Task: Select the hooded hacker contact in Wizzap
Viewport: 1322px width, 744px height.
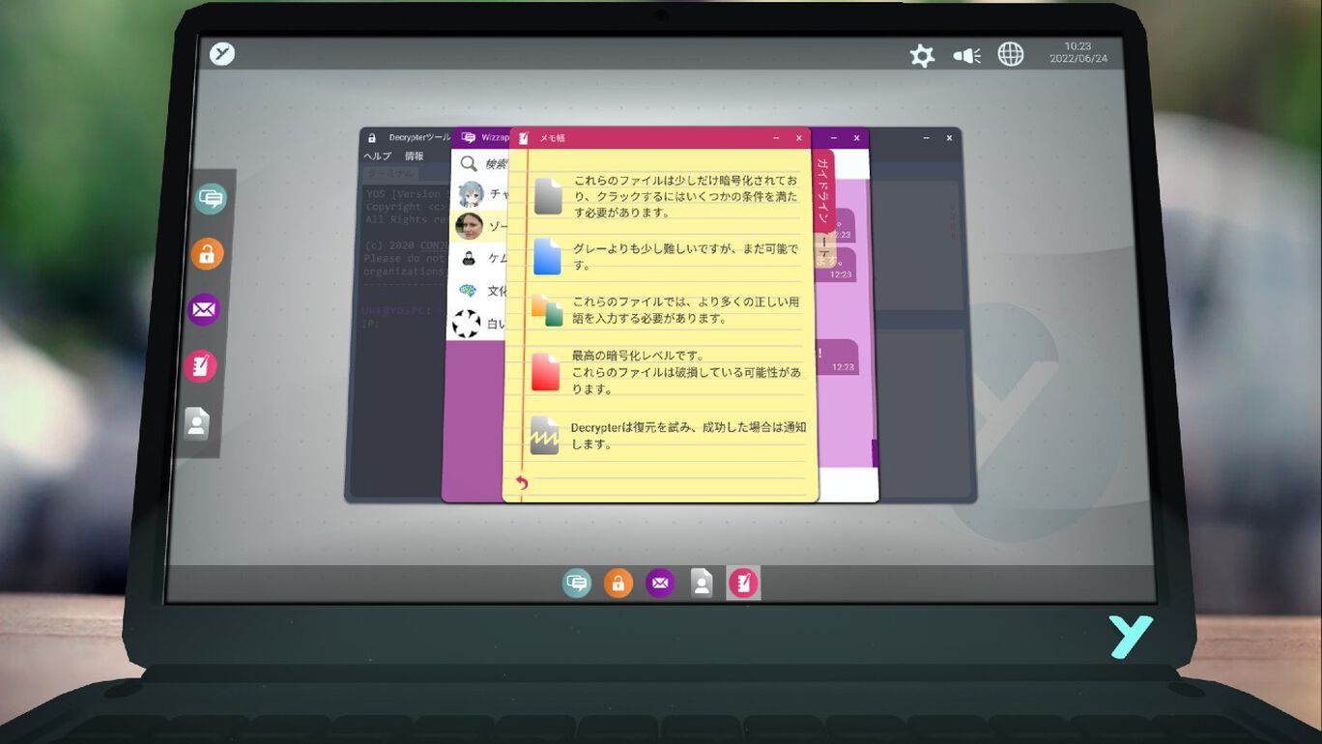Action: [x=468, y=258]
